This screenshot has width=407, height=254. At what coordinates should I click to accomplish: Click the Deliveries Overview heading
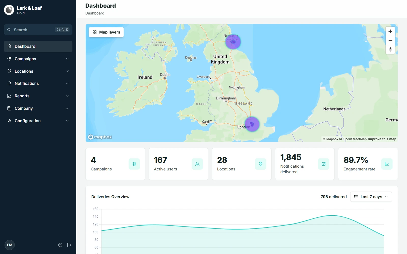110,197
